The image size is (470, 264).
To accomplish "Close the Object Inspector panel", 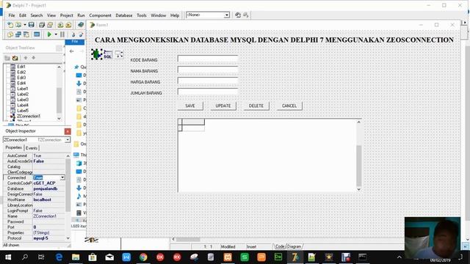I will point(68,131).
